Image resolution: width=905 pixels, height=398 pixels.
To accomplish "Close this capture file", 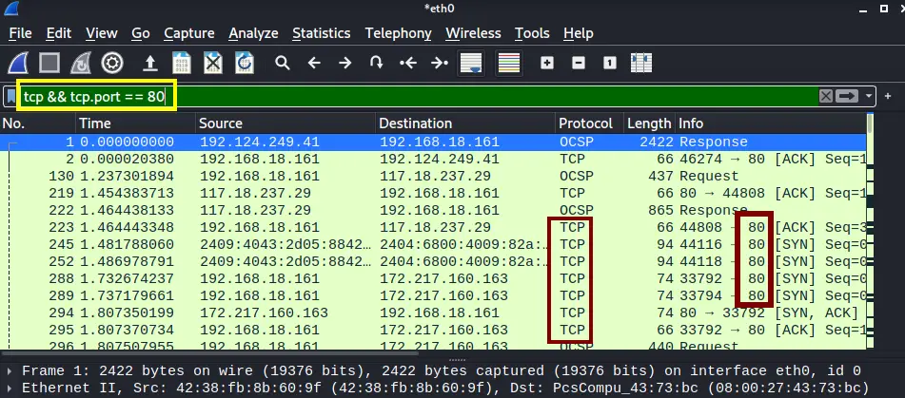I will click(213, 63).
